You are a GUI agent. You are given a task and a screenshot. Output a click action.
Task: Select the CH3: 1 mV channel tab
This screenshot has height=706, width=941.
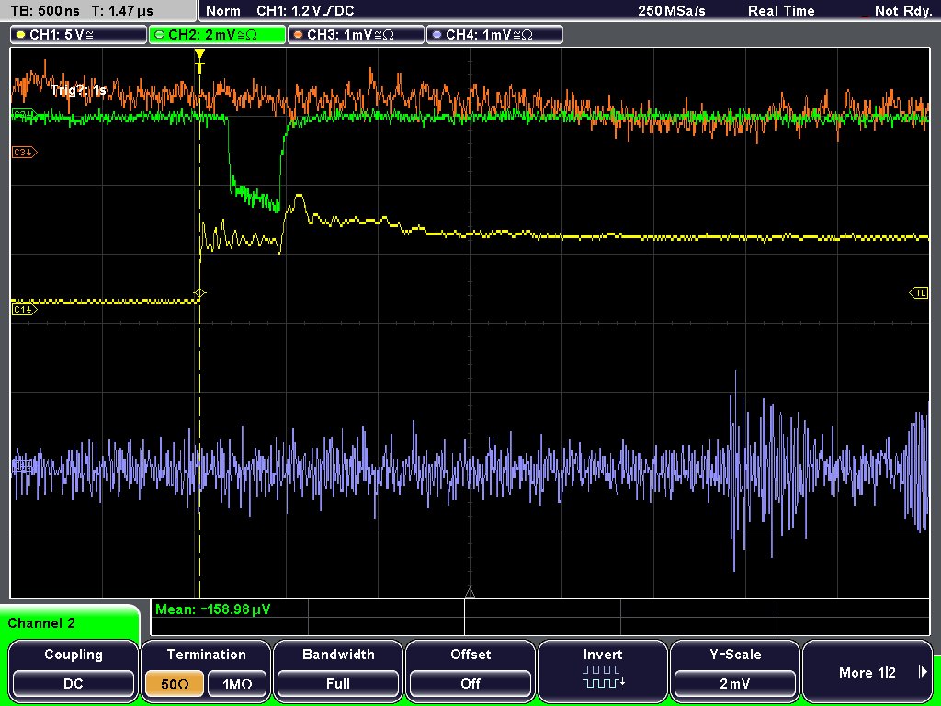356,34
